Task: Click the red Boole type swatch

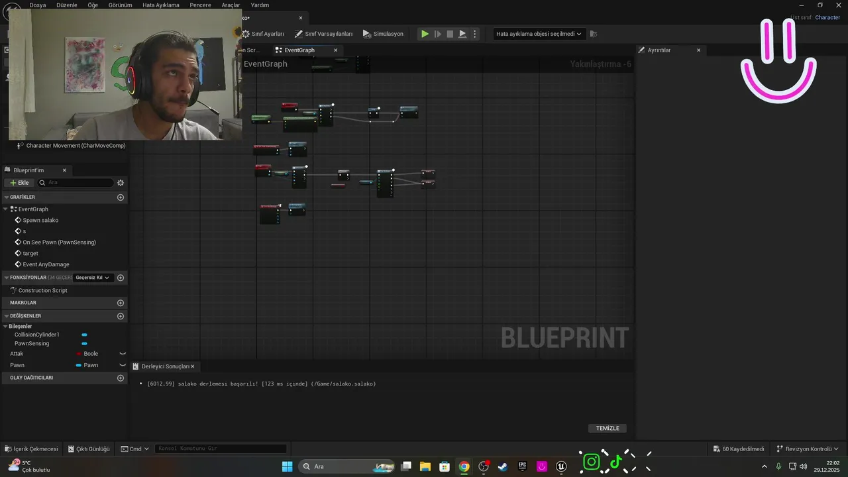Action: click(x=79, y=354)
